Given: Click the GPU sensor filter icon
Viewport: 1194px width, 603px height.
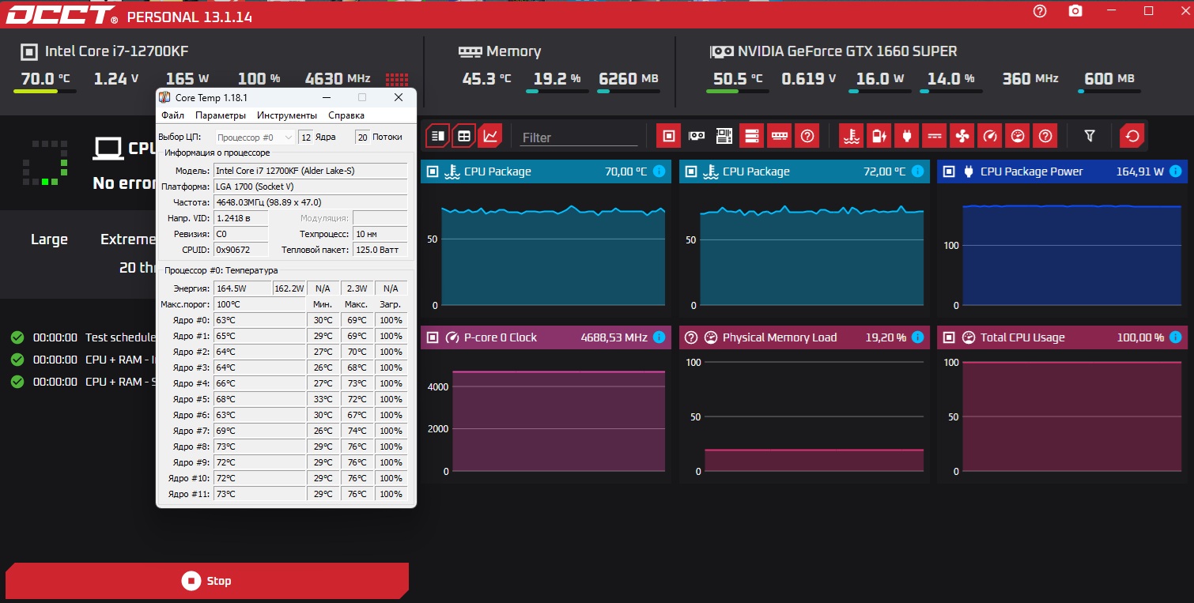Looking at the screenshot, I should coord(697,136).
